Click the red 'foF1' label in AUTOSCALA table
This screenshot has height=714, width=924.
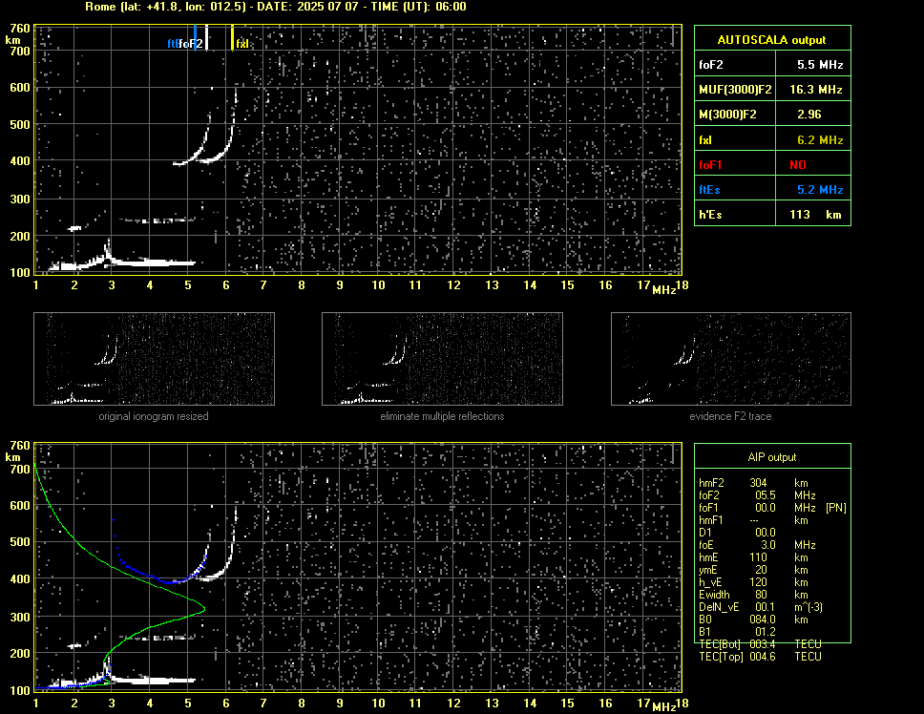coord(710,165)
